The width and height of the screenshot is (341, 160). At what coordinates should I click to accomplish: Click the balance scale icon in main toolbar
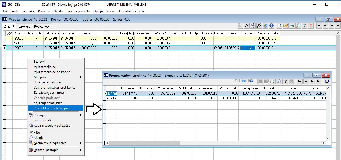pyautogui.click(x=247, y=26)
